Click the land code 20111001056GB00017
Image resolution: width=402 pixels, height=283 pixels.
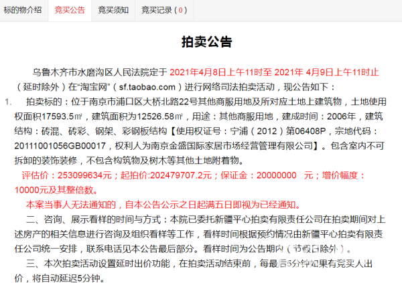[60, 146]
